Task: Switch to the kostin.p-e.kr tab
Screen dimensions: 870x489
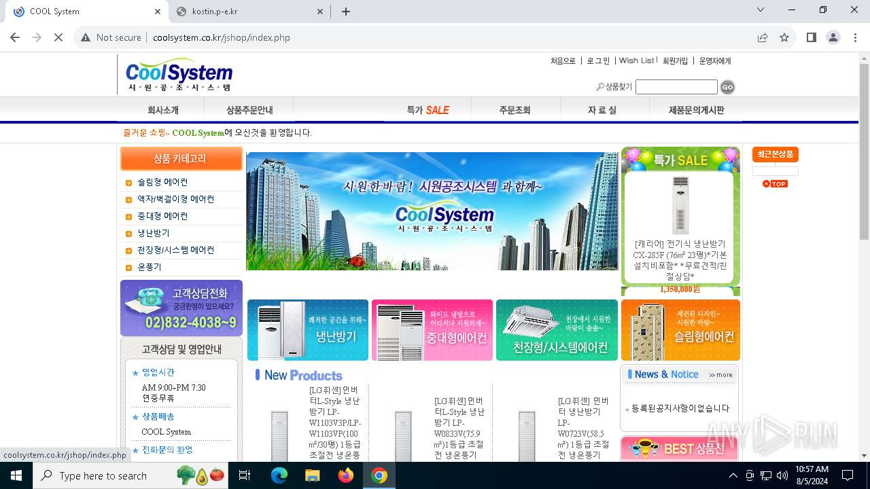Action: [x=244, y=12]
